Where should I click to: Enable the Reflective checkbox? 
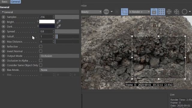pyautogui.click(x=41, y=46)
